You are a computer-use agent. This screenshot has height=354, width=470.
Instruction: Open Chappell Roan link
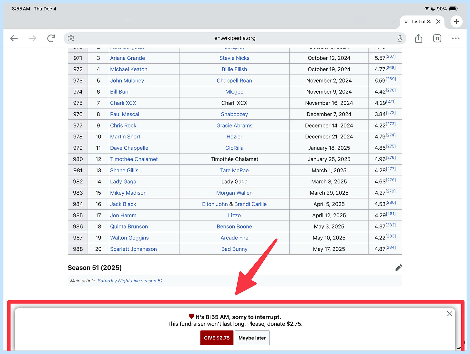(x=234, y=81)
